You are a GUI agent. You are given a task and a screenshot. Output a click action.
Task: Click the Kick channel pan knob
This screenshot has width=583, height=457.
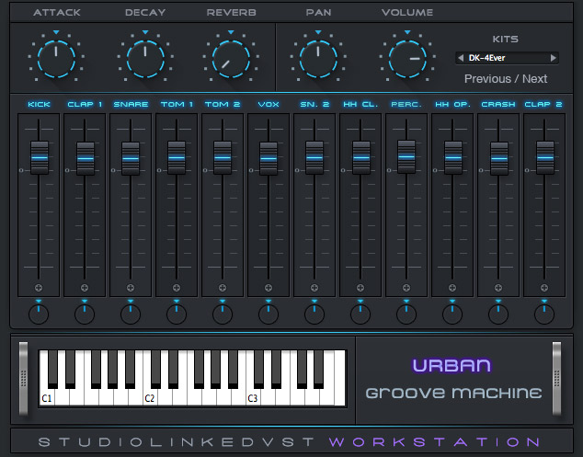pyautogui.click(x=39, y=314)
